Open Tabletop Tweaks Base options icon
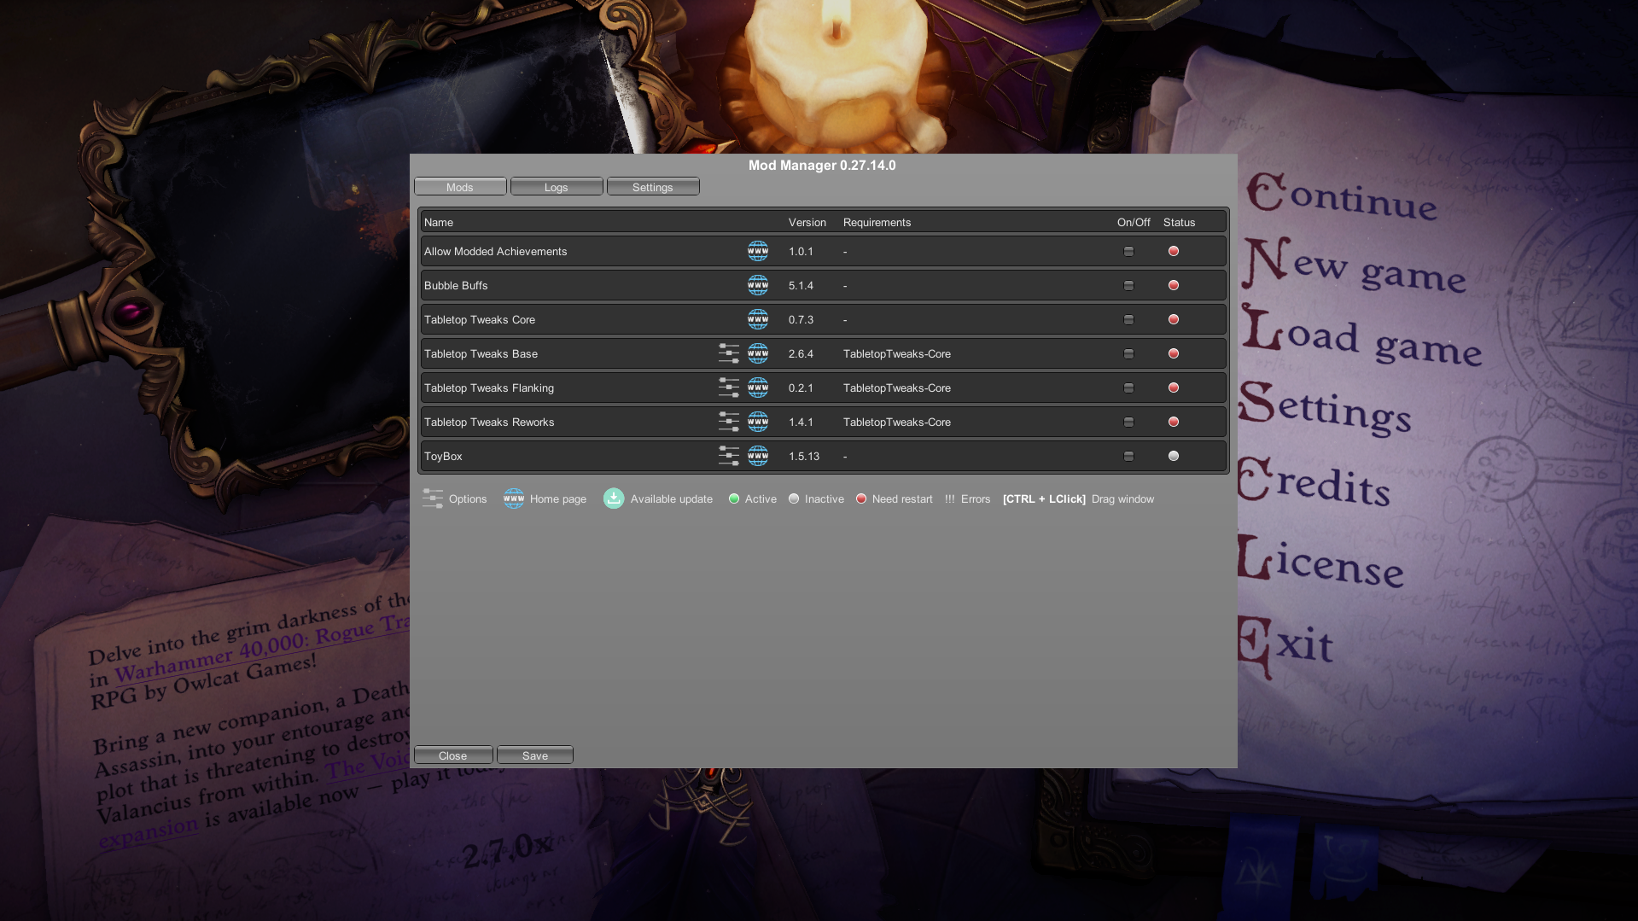The height and width of the screenshot is (921, 1638). (x=729, y=353)
